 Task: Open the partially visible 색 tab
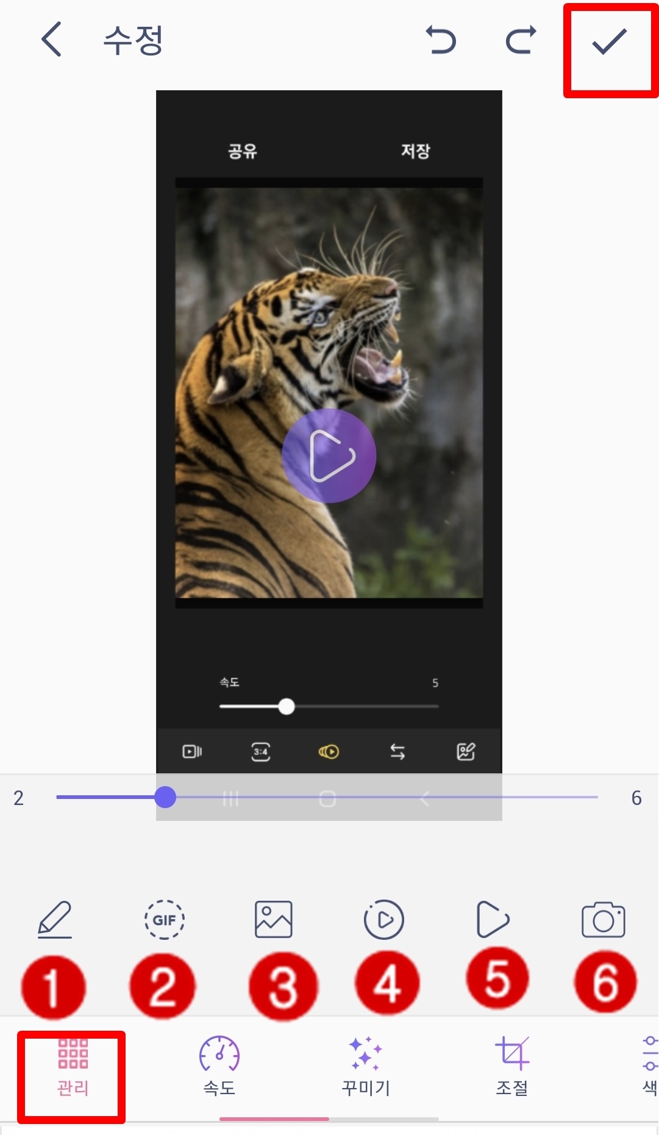point(650,1067)
